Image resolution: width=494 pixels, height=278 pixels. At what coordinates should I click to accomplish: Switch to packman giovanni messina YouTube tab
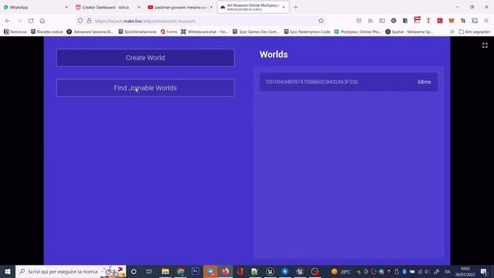[181, 7]
